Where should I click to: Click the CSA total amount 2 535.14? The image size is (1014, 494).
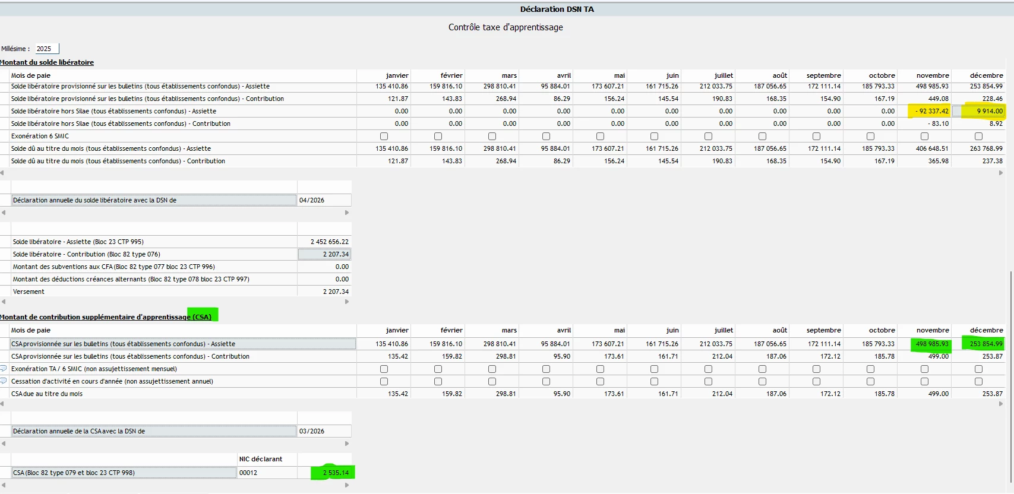324,473
